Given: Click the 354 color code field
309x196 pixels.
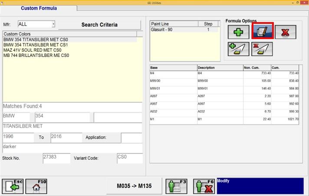Looking at the screenshot, I should [62, 117].
